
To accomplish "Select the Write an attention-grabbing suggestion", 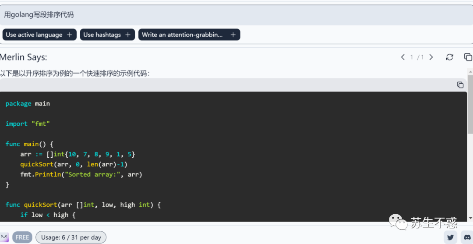I will 182,35.
